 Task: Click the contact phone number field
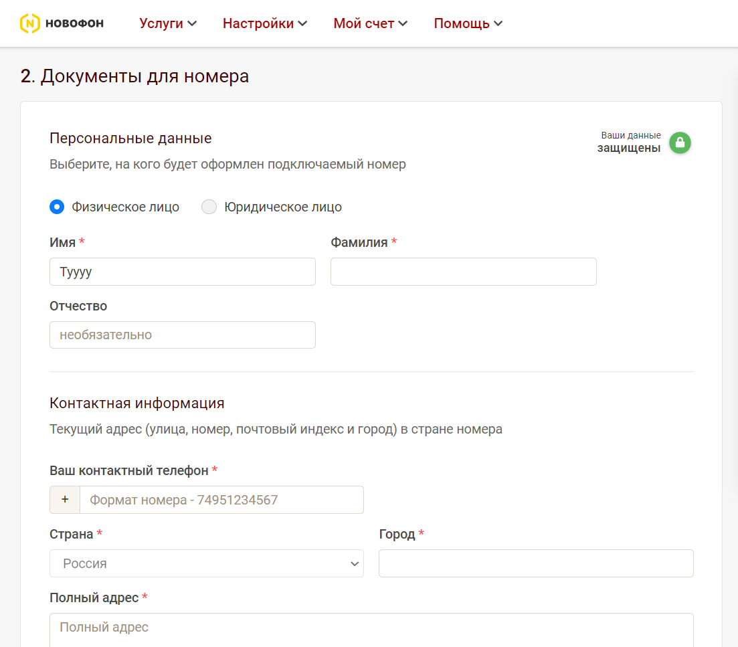pos(221,500)
